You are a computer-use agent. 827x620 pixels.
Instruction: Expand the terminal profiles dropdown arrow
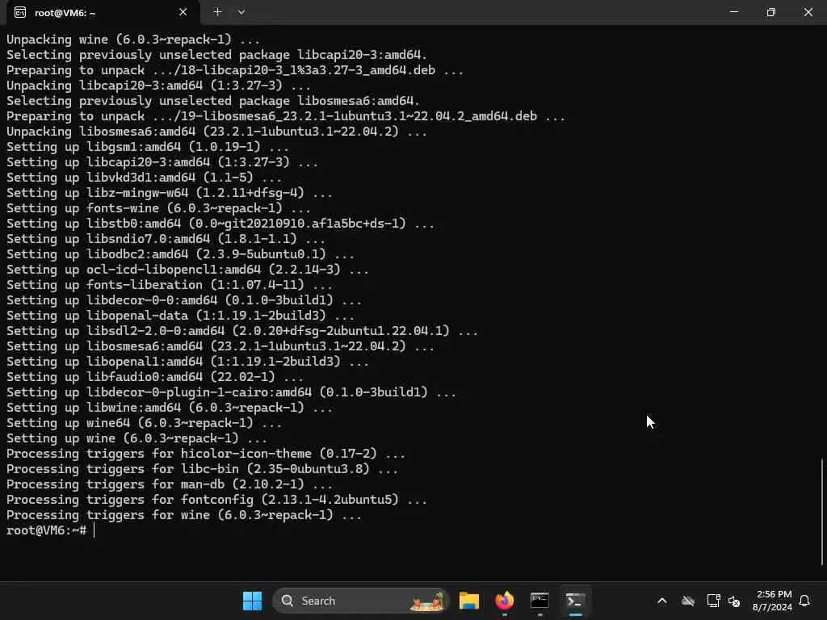(241, 11)
